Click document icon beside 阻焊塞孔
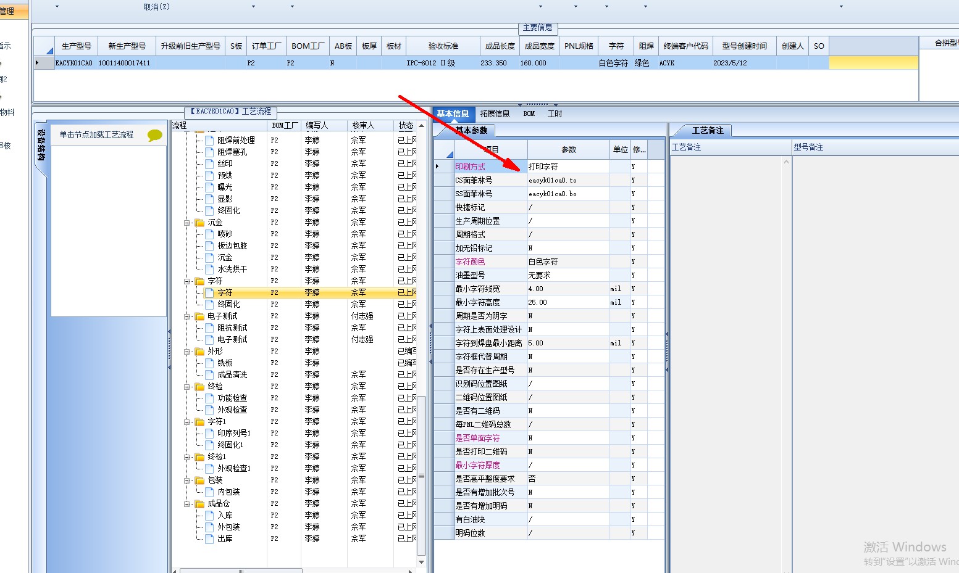The width and height of the screenshot is (959, 573). coord(209,152)
